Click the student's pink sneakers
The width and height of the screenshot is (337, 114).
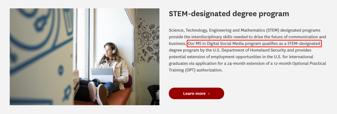pos(98,92)
